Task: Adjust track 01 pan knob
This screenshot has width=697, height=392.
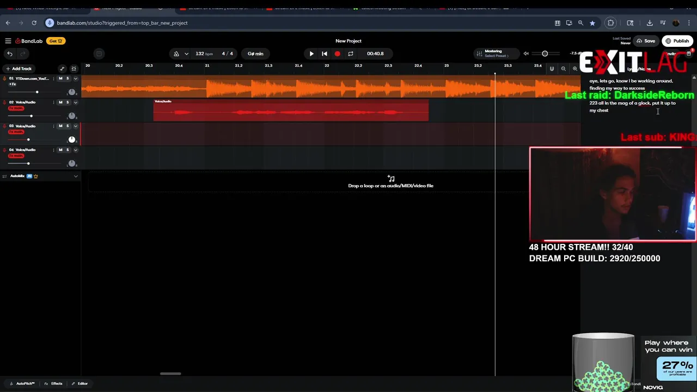Action: [x=71, y=92]
